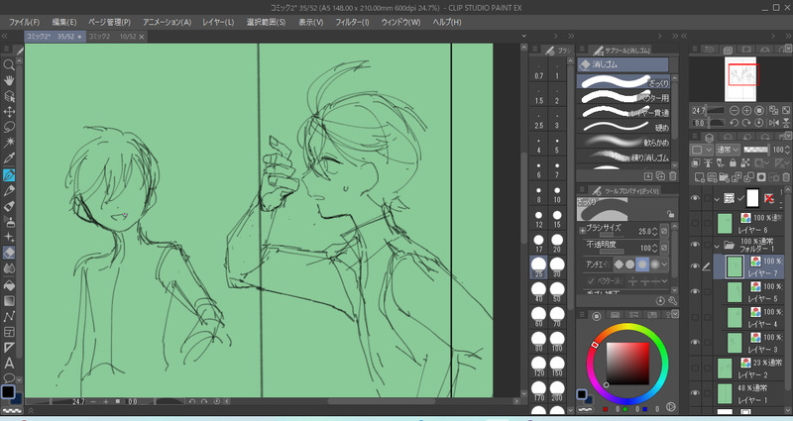Click the delete layer trash icon
Screen dimensions: 793x421
click(785, 177)
